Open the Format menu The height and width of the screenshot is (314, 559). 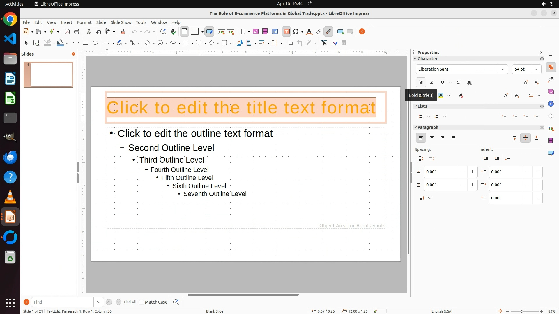84,22
